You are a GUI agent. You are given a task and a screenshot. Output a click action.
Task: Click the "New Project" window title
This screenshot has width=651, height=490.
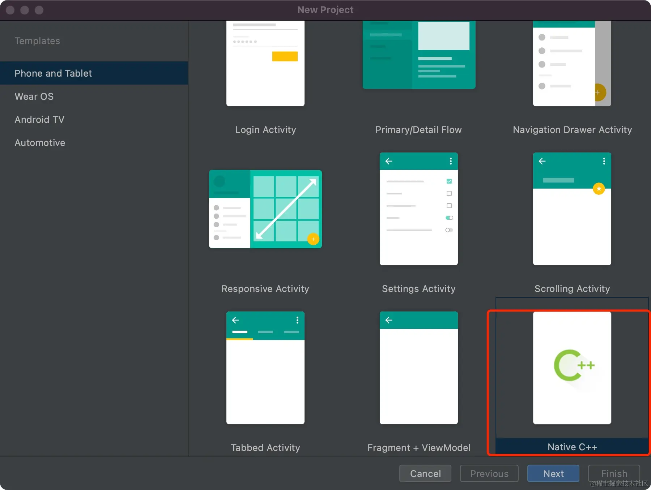[325, 10]
